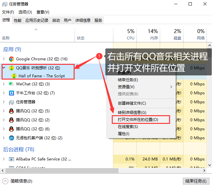
Task: Click the horizontal scrollbar thumb
Action: [62, 170]
